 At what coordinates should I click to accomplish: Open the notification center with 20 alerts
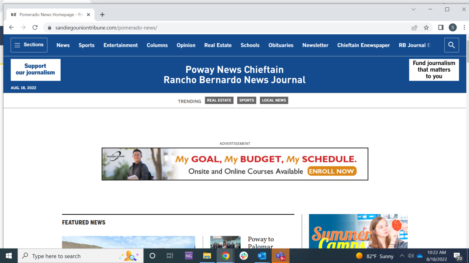click(x=458, y=256)
